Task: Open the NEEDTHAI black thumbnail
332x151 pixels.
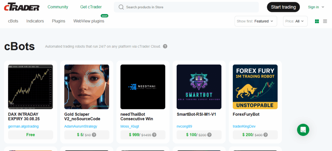Action: [x=143, y=87]
